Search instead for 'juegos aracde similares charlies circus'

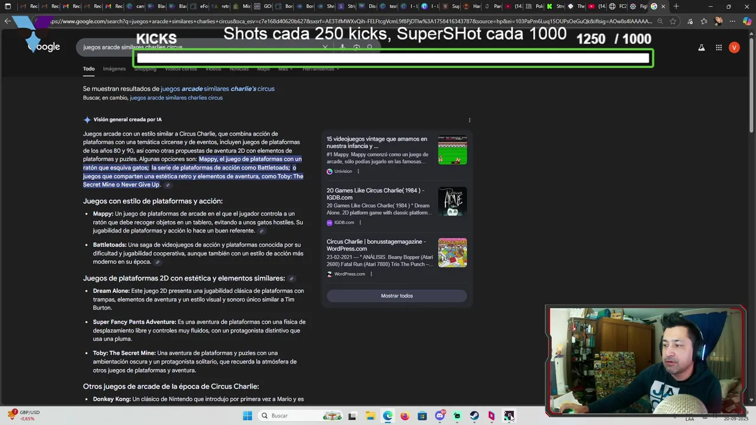click(x=176, y=98)
